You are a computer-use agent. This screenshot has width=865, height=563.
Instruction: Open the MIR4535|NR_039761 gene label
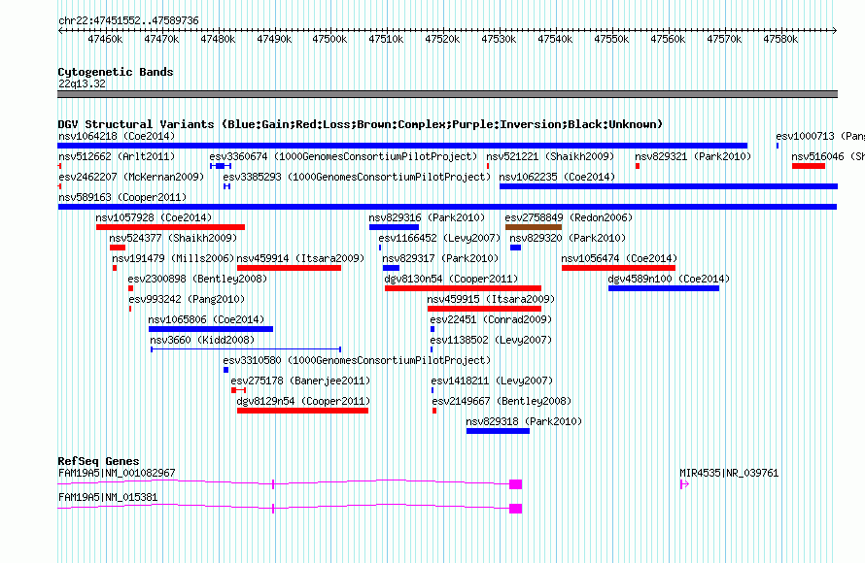[729, 473]
